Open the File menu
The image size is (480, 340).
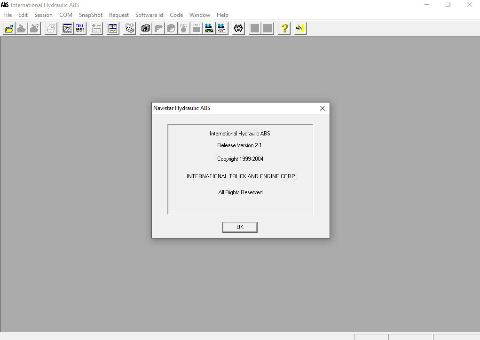(8, 15)
